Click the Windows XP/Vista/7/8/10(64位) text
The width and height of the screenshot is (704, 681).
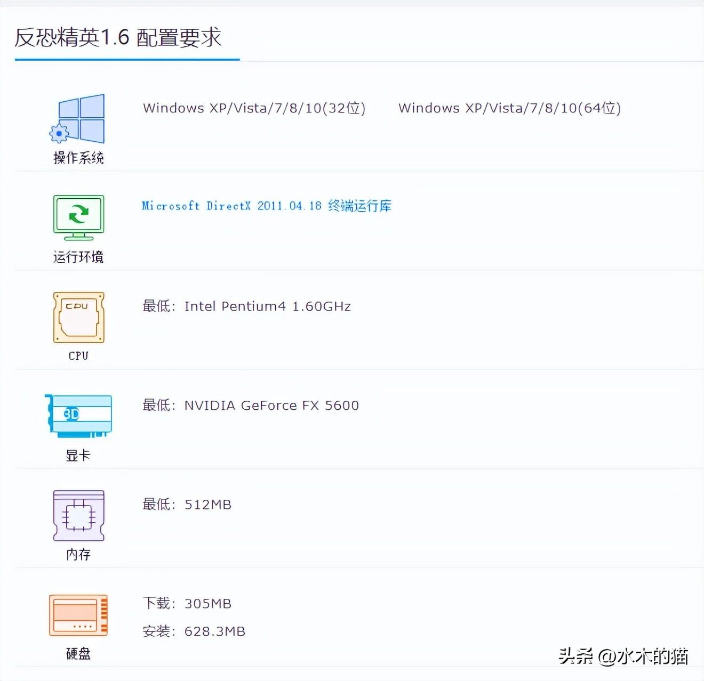(509, 108)
